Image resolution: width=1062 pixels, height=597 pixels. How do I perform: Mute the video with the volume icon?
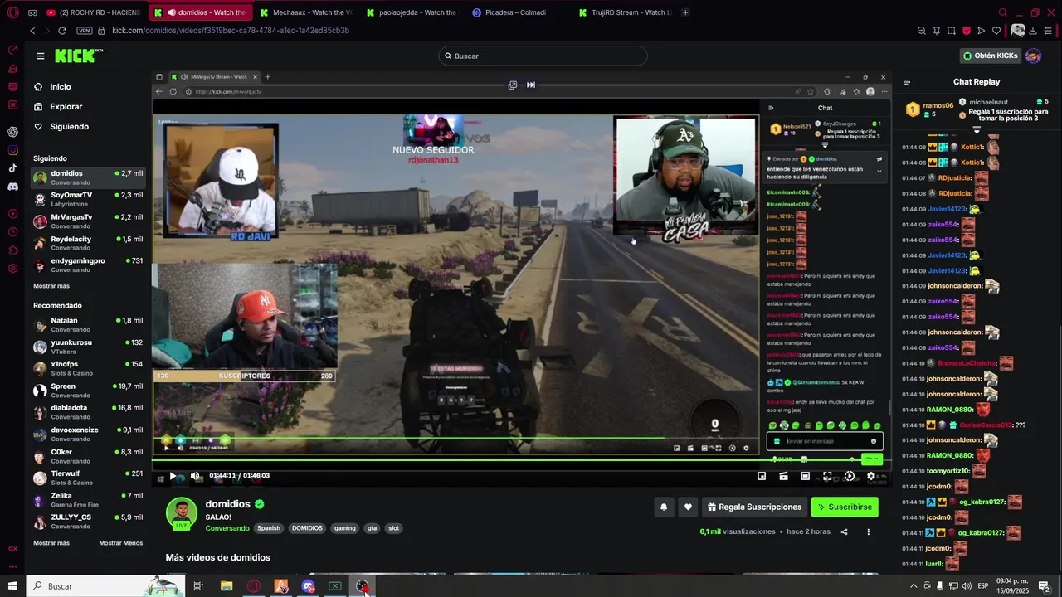pyautogui.click(x=195, y=476)
